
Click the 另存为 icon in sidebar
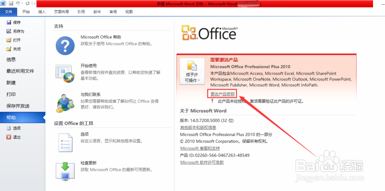(x=9, y=31)
